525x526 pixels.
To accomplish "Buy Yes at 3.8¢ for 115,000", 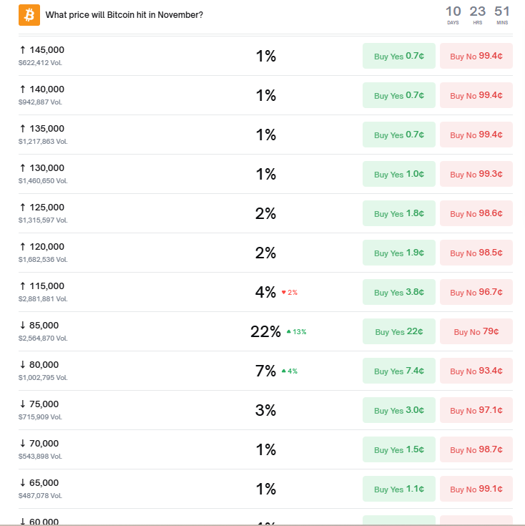I will tap(398, 292).
